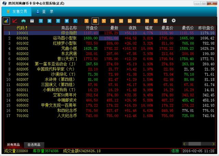Click date time 2016-02-05 11:28

pyautogui.click(x=198, y=151)
